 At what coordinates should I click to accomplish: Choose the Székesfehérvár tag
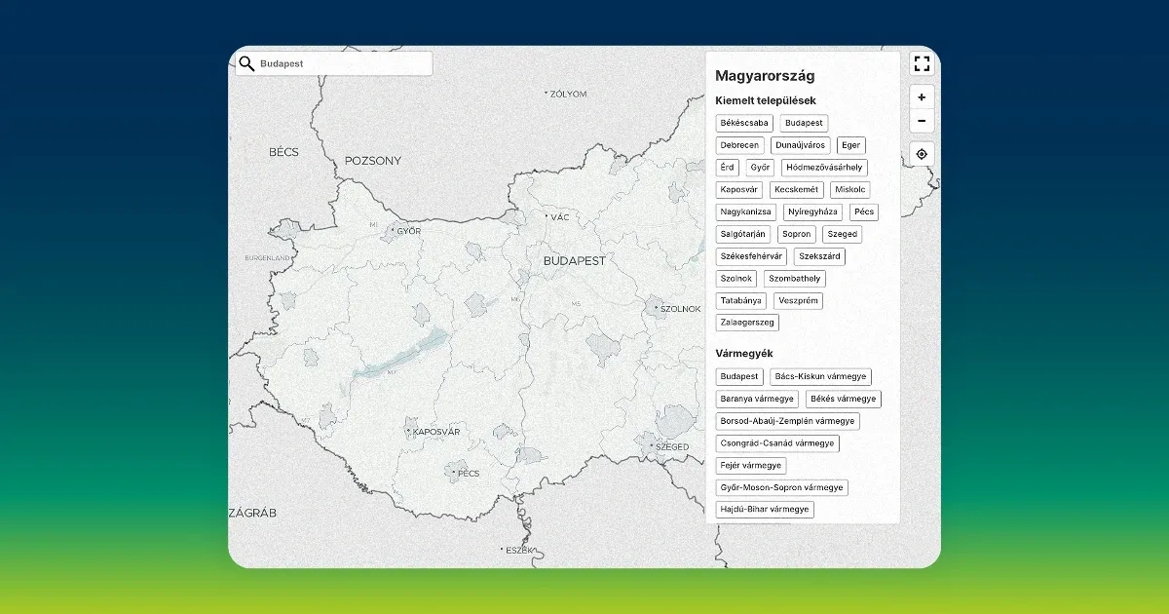tap(751, 256)
